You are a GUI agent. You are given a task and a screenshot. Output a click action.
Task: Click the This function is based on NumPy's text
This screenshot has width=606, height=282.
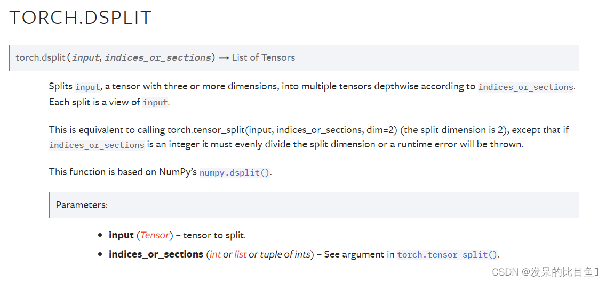click(123, 172)
